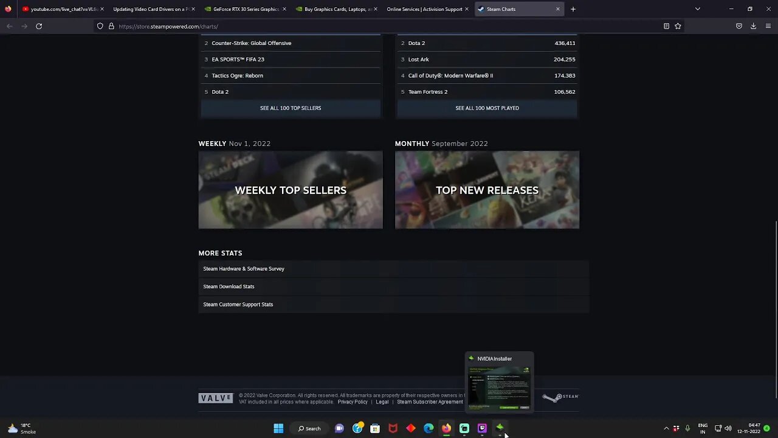
Task: Open Dota 2 in most played list
Action: point(487,43)
